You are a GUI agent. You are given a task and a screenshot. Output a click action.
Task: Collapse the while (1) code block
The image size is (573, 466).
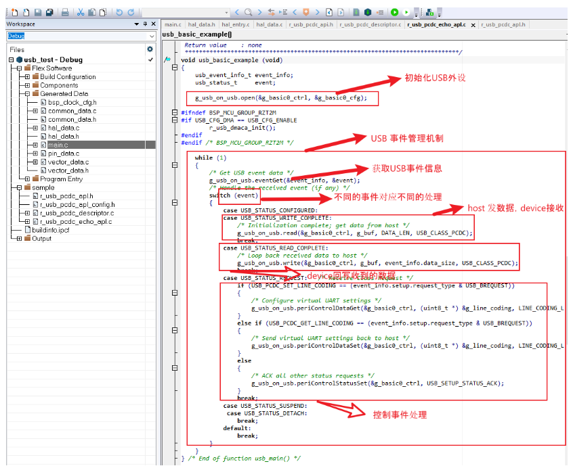click(175, 165)
